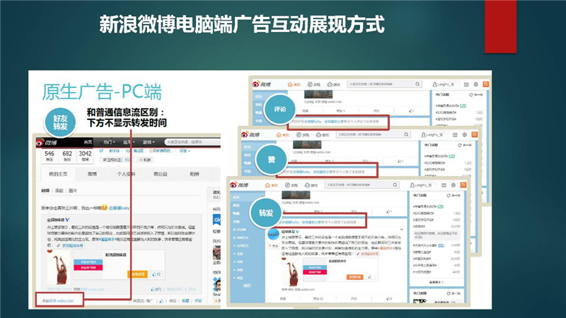This screenshot has height=318, width=566.
Task: Open the discover icon in the 转发 panel header
Action: [x=287, y=185]
